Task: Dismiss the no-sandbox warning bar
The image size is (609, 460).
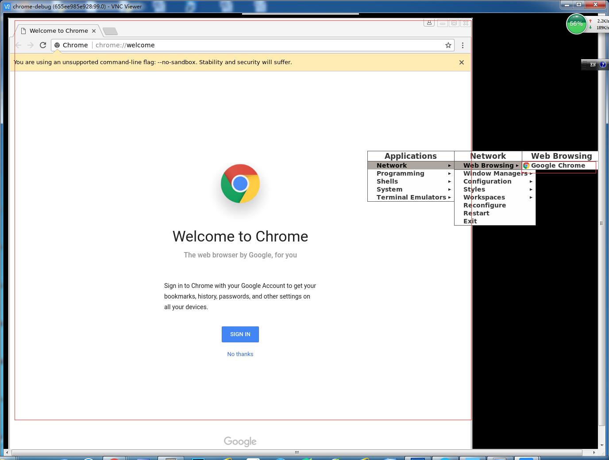Action: (x=462, y=62)
